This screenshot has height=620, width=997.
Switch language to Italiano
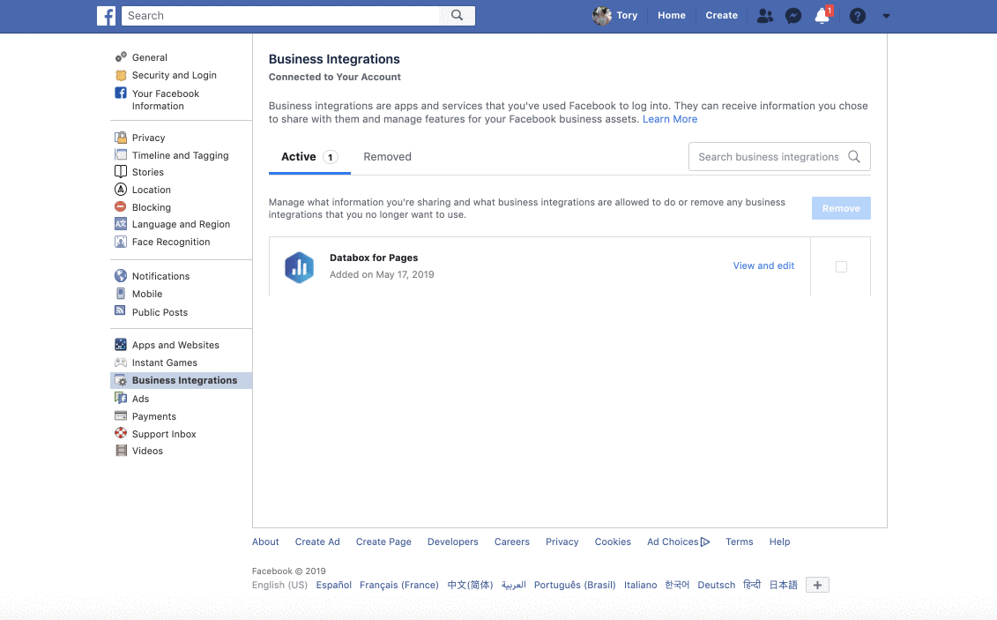tap(640, 585)
